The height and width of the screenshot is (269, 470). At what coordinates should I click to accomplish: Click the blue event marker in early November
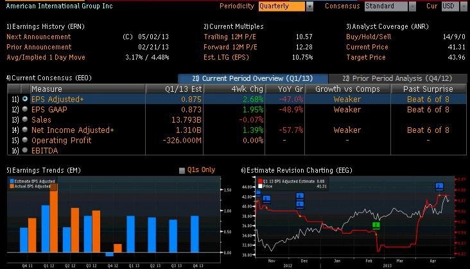(266, 198)
